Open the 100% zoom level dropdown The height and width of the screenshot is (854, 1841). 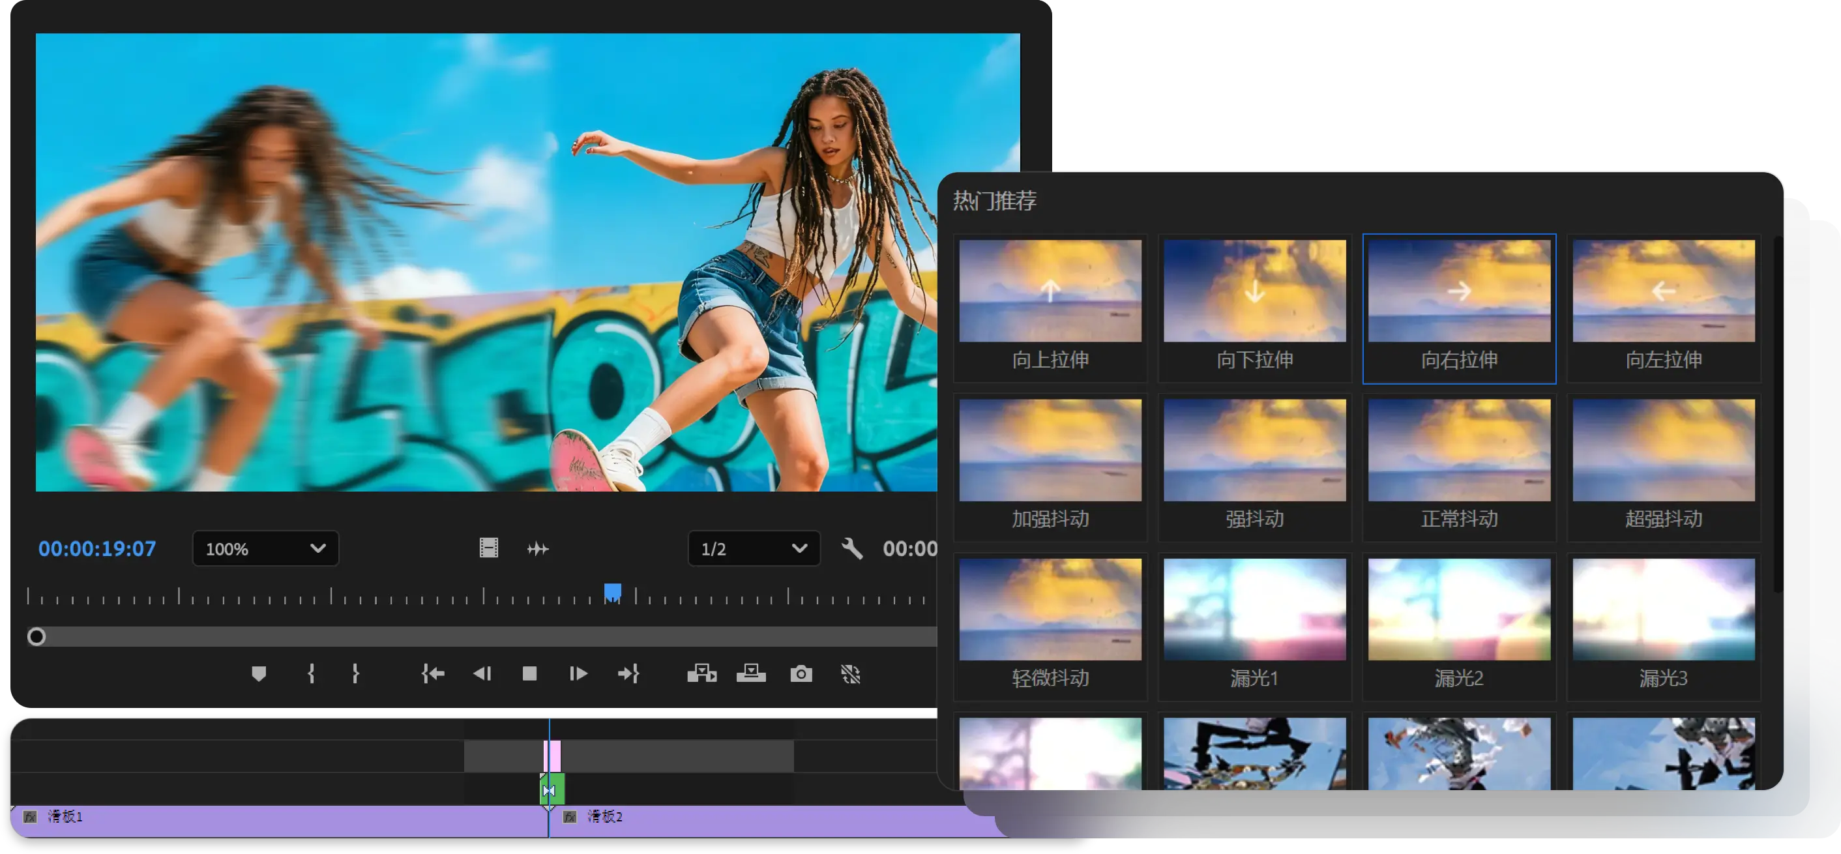265,548
